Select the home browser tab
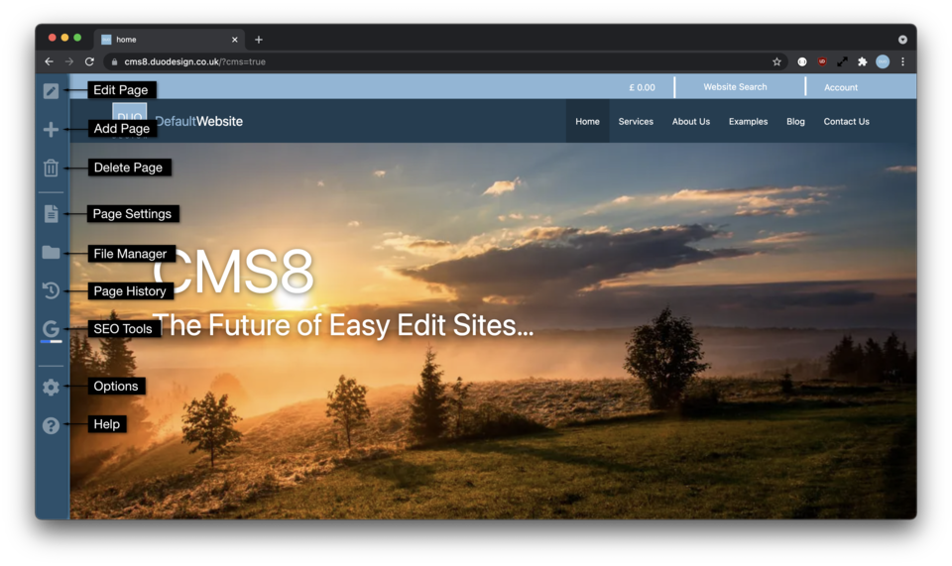Screen dimensions: 952x566 point(169,40)
